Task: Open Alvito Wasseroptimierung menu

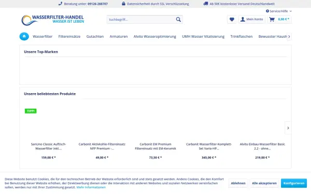Action: pyautogui.click(x=154, y=36)
